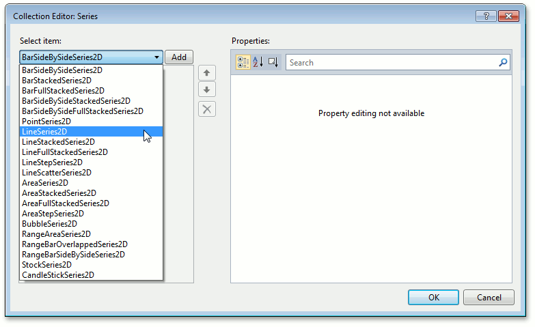Choose StockSeries2D from the list
The height and width of the screenshot is (327, 535).
(x=91, y=265)
